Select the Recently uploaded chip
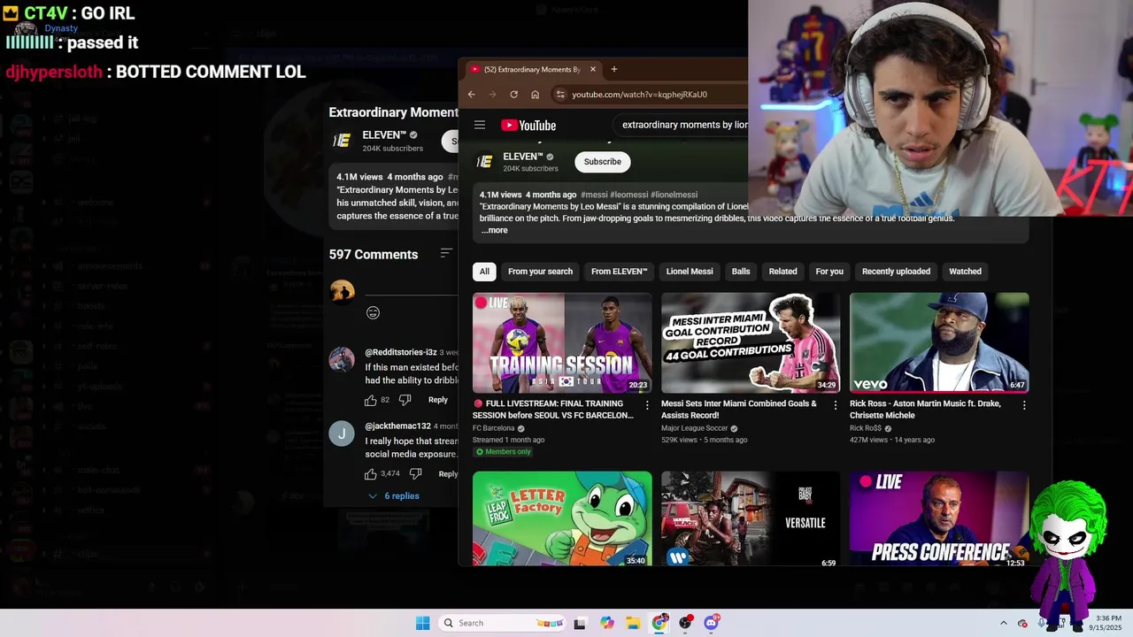 tap(896, 272)
